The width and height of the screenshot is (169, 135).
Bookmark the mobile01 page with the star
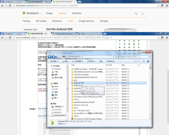158,37
